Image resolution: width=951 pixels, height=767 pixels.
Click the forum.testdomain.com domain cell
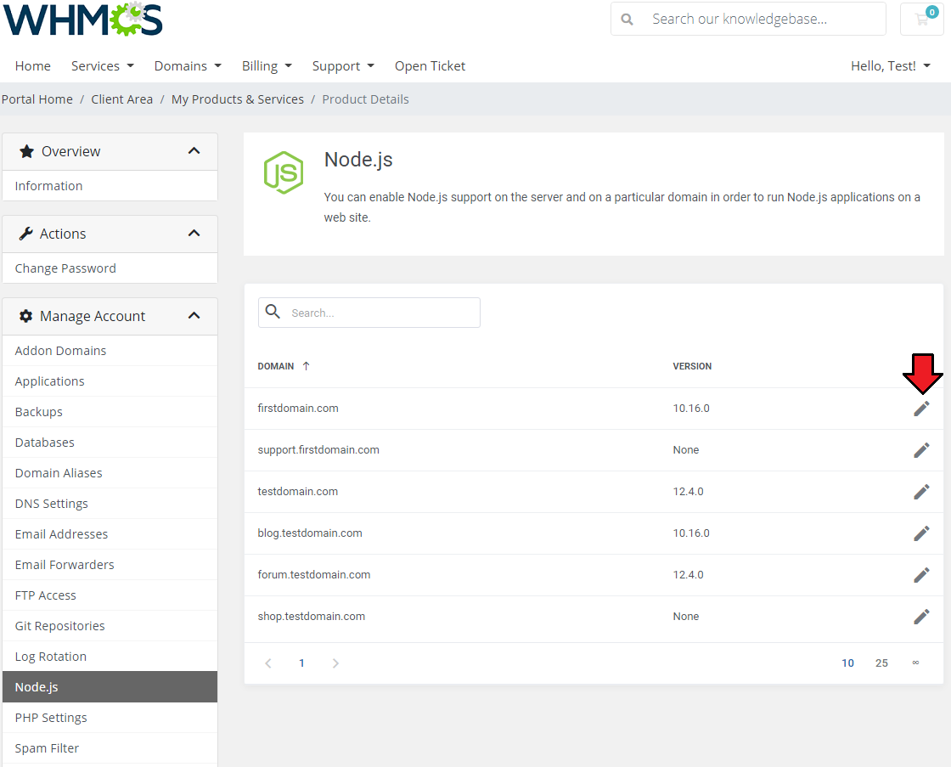[x=314, y=575]
